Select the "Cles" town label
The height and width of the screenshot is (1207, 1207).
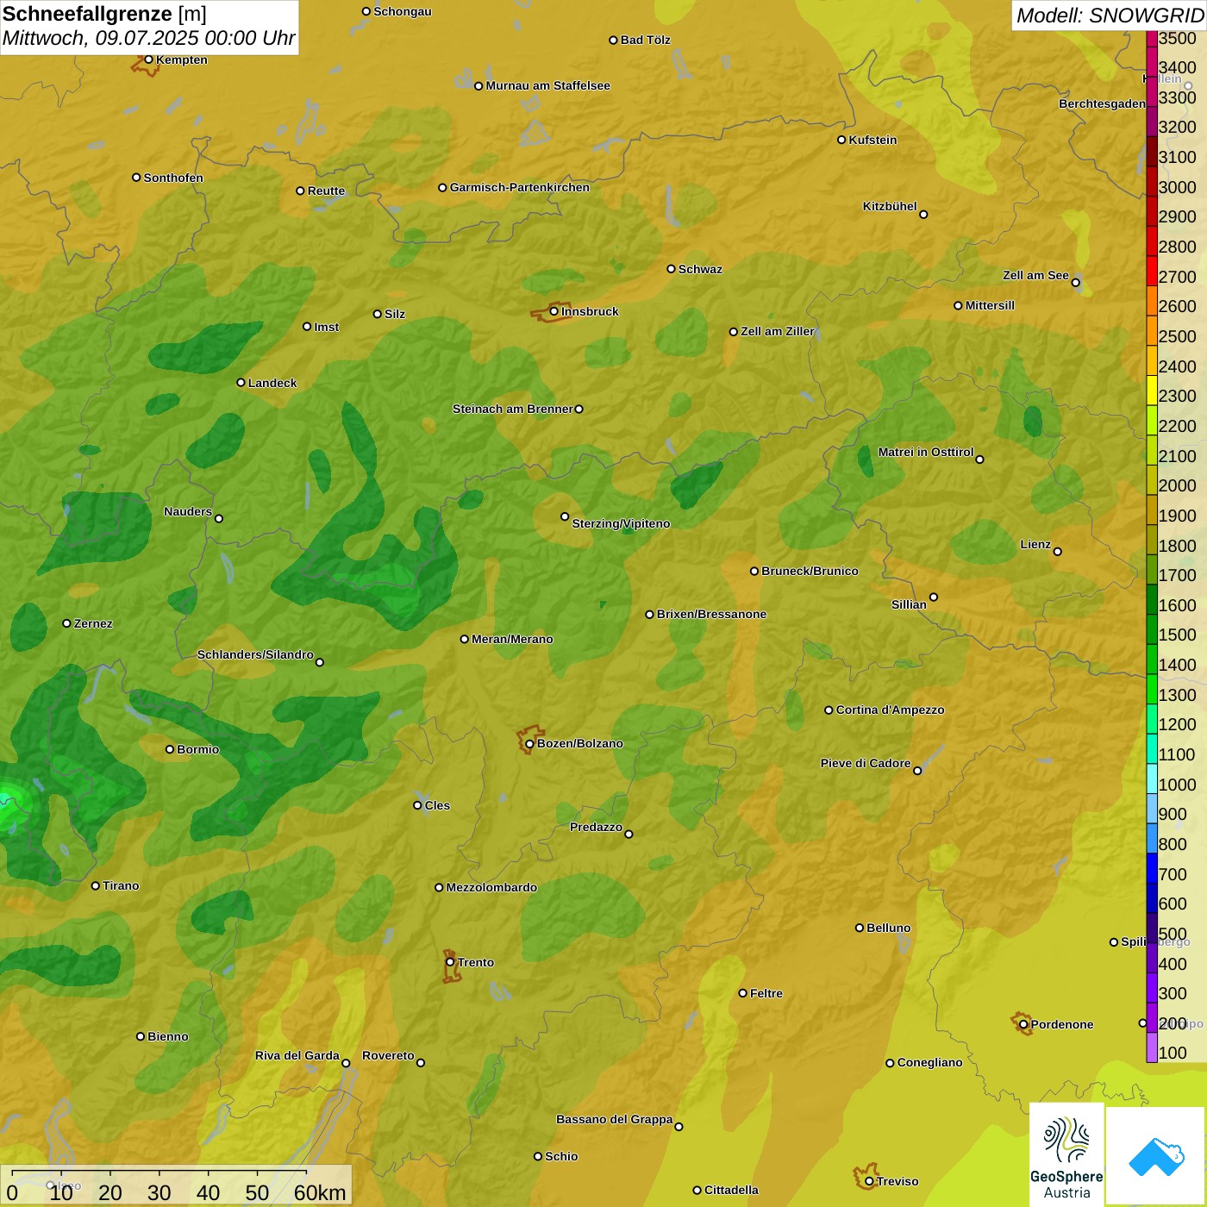coord(437,805)
